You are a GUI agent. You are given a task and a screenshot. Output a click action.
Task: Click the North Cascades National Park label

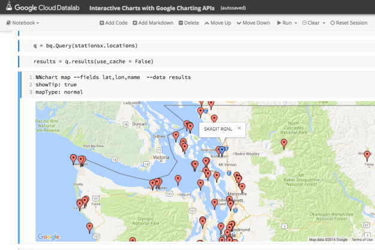(293, 128)
